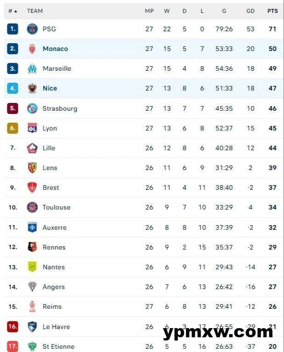284x352 pixels.
Task: Sort table by rank column arrow
Action: click(16, 11)
